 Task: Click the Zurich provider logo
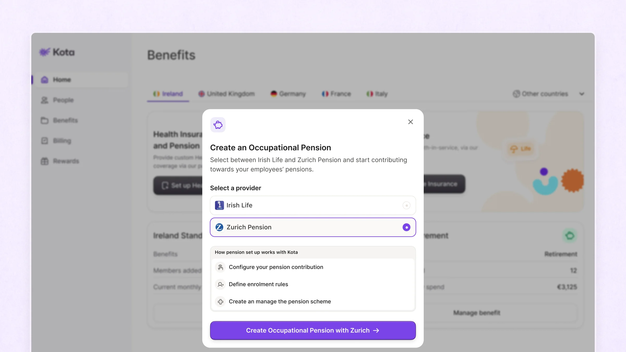pos(219,227)
